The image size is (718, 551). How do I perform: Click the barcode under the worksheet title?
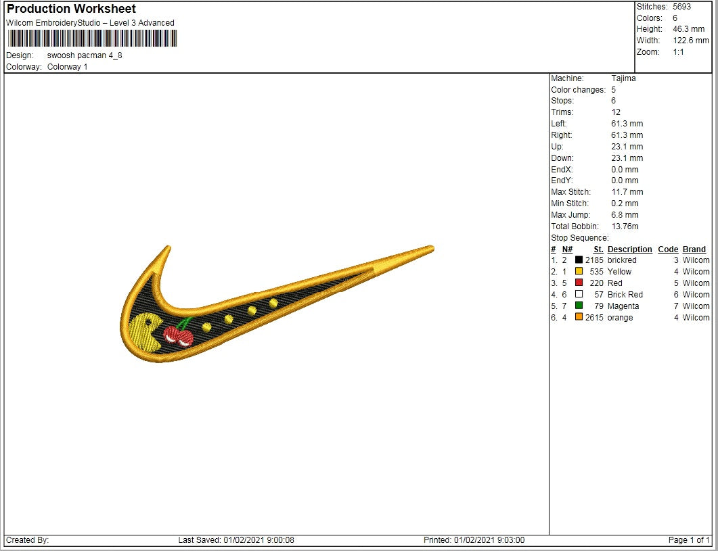point(92,38)
